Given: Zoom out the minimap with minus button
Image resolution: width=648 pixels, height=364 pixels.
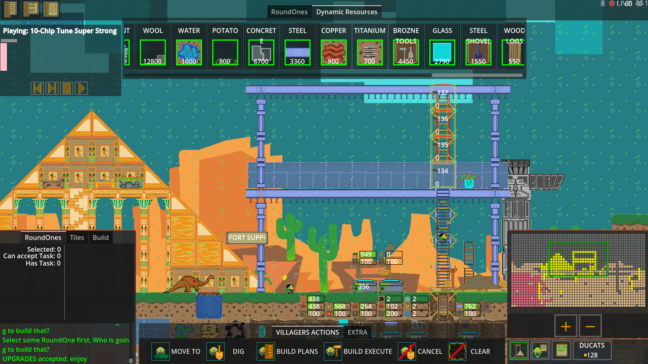Looking at the screenshot, I should [x=590, y=326].
